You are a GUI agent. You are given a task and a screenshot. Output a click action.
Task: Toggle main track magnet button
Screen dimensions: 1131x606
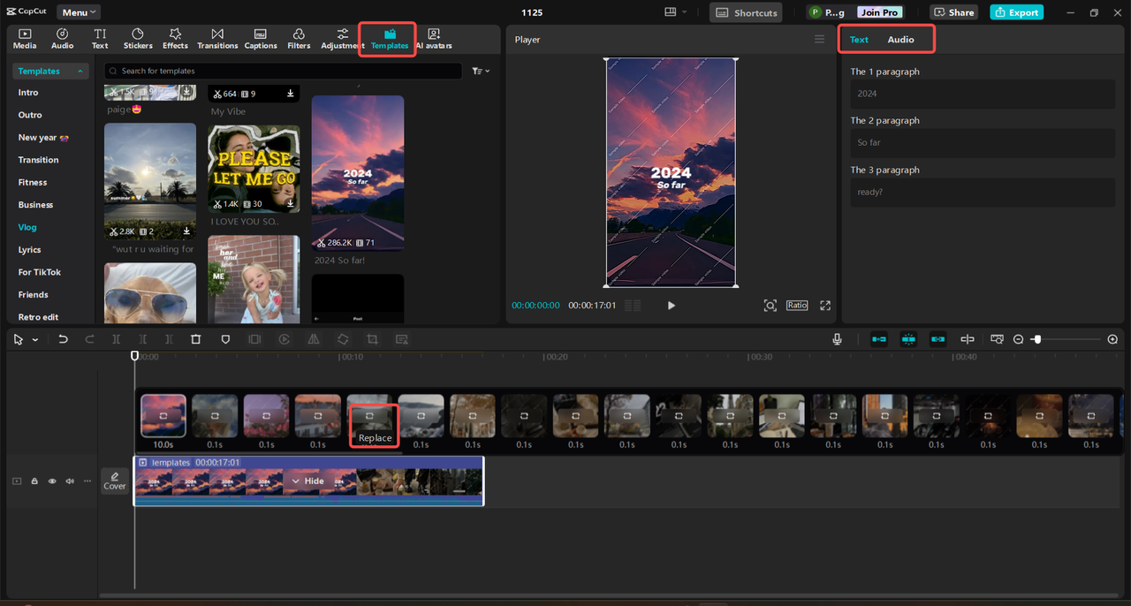point(879,339)
